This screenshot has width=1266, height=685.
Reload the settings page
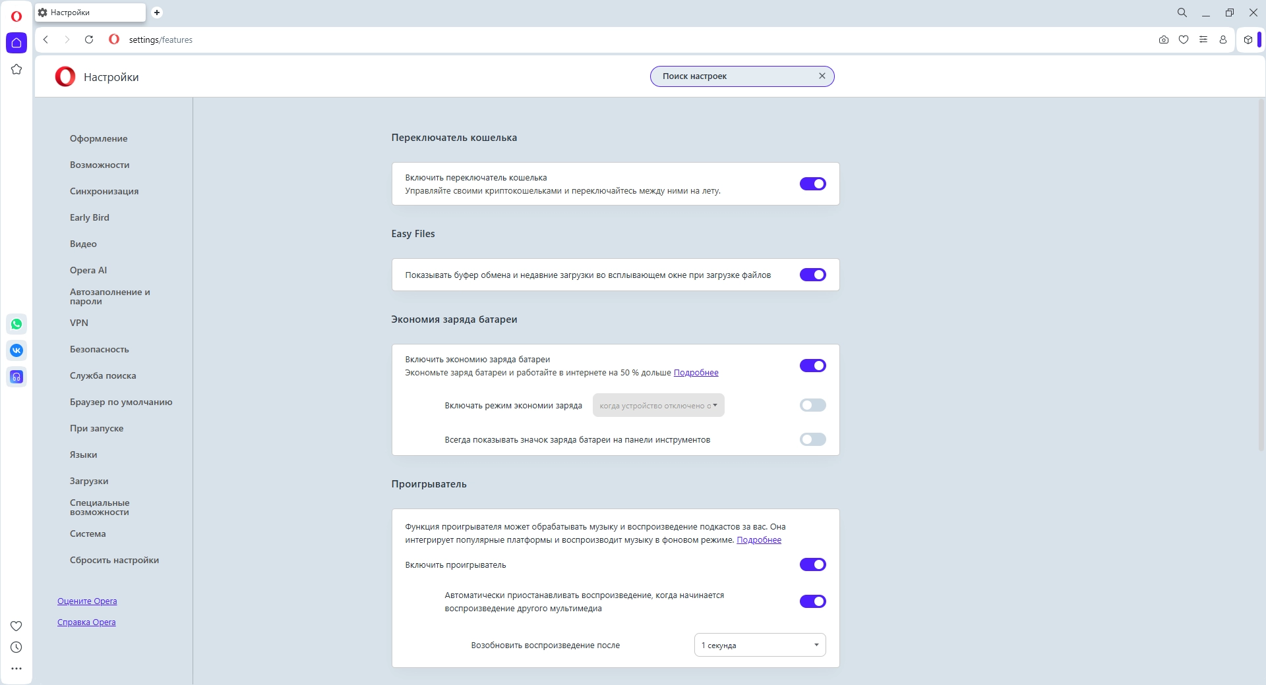pyautogui.click(x=89, y=40)
